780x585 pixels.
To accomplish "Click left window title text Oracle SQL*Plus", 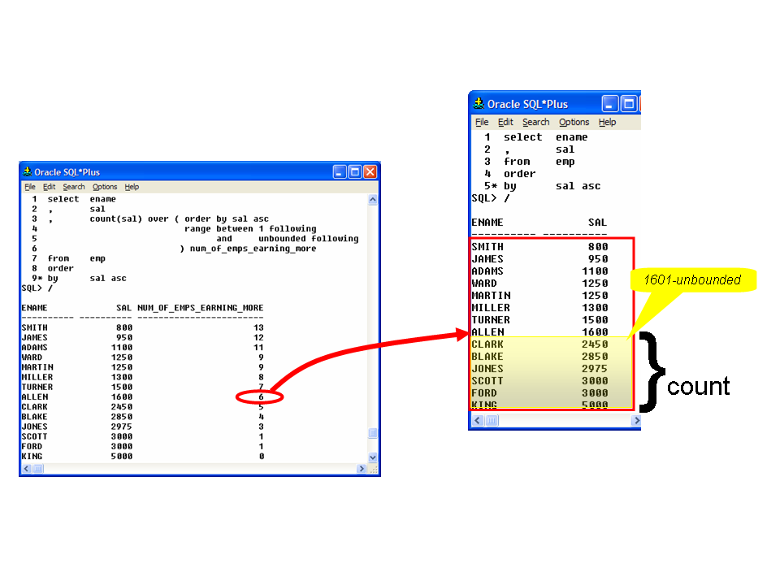I will click(x=67, y=172).
